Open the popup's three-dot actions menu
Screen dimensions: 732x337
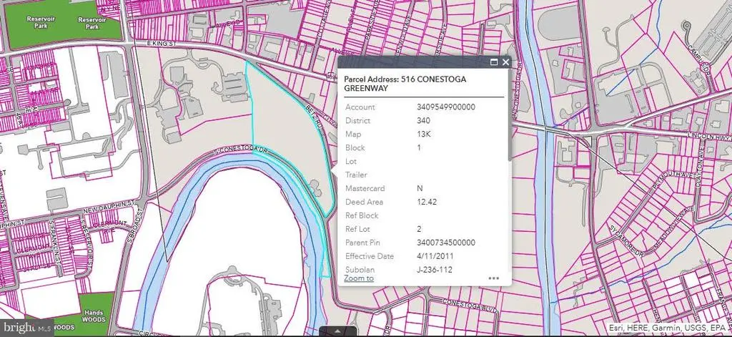click(x=493, y=278)
